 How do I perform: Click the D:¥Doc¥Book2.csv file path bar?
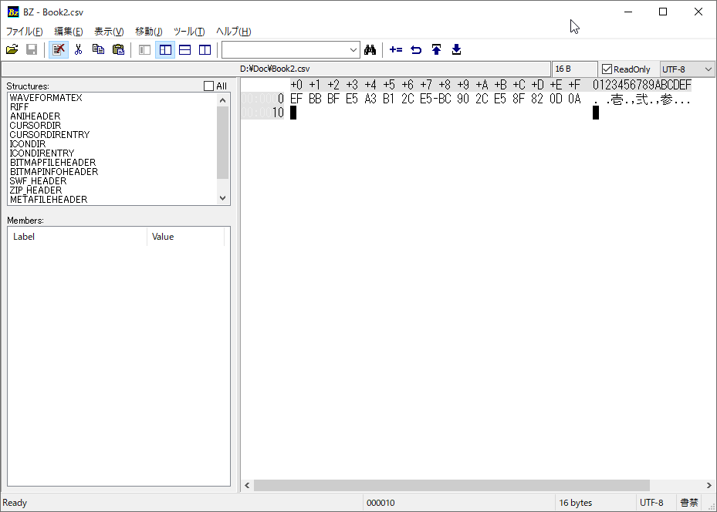pyautogui.click(x=276, y=69)
